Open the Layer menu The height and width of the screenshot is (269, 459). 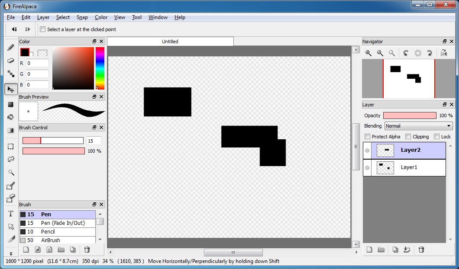coord(43,17)
